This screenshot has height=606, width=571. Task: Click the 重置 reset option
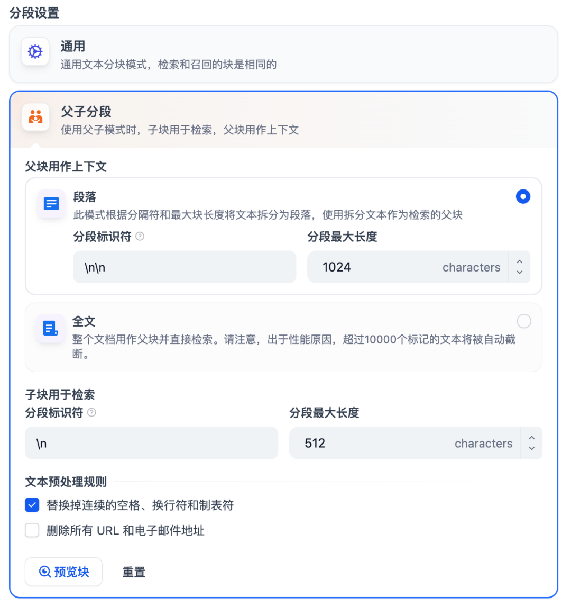[134, 572]
